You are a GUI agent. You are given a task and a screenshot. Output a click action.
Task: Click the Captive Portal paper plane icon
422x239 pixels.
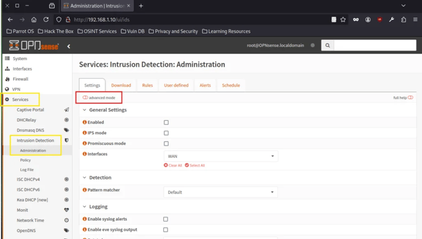[x=66, y=110]
